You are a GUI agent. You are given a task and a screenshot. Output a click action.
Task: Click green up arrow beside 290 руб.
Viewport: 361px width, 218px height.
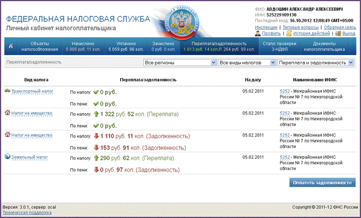click(96, 158)
